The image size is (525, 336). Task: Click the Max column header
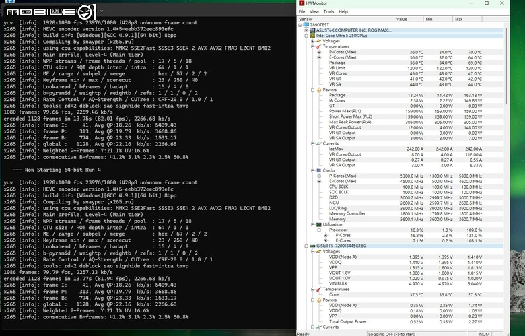tap(467, 19)
